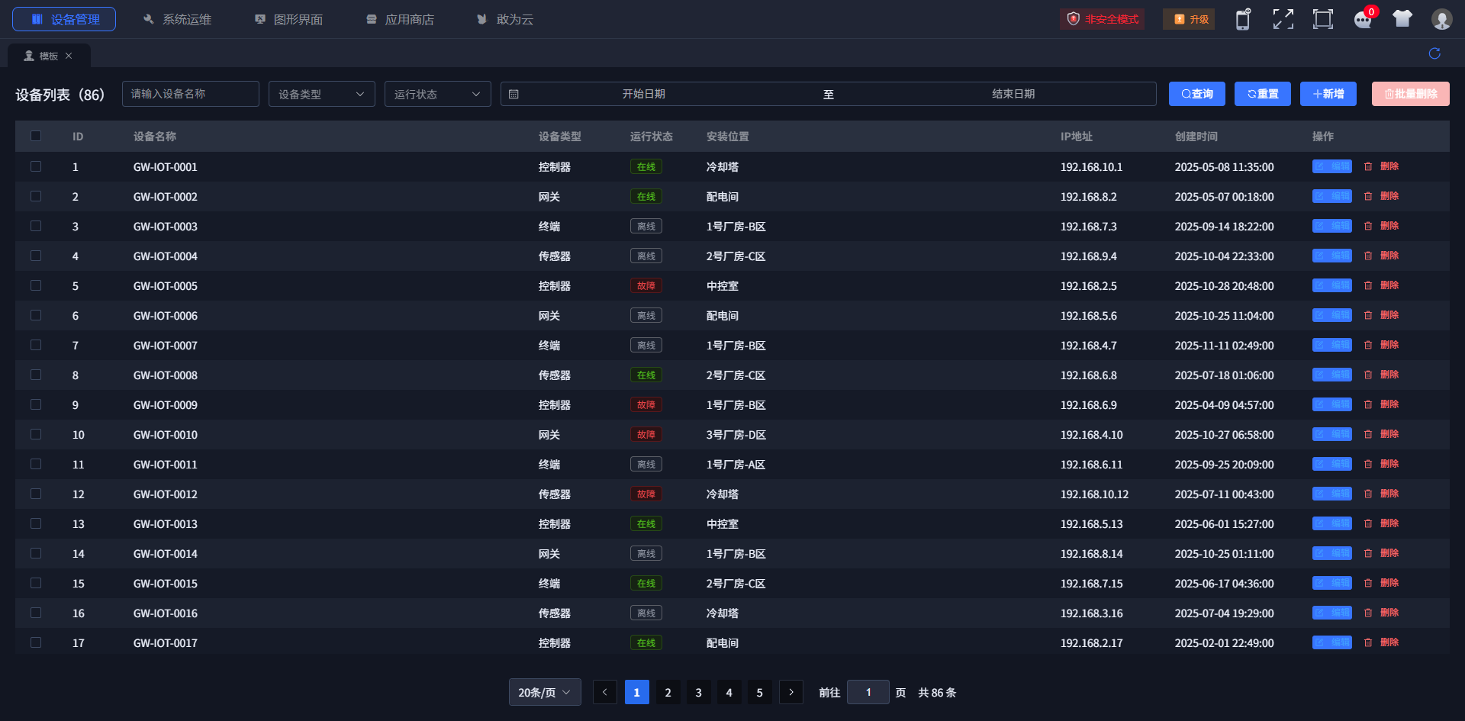This screenshot has height=721, width=1465.
Task: Click the 新增 add button
Action: tap(1328, 94)
